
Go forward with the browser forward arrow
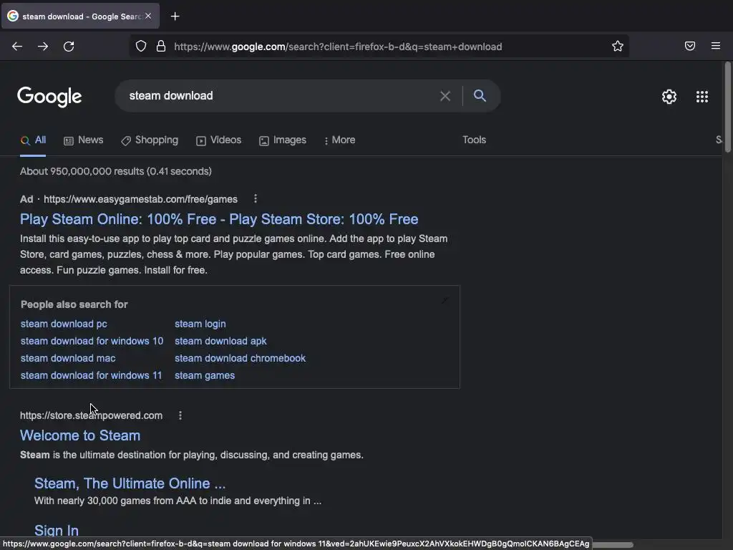[x=43, y=47]
